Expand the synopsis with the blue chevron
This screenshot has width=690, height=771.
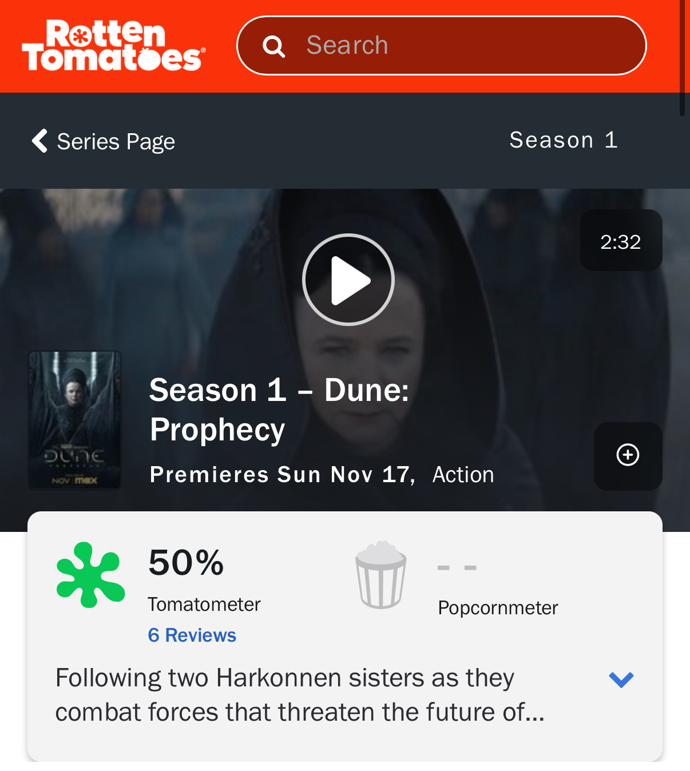[x=621, y=679]
